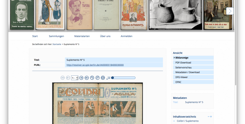
Task: Open the Über uns menu
Action: coord(105,36)
